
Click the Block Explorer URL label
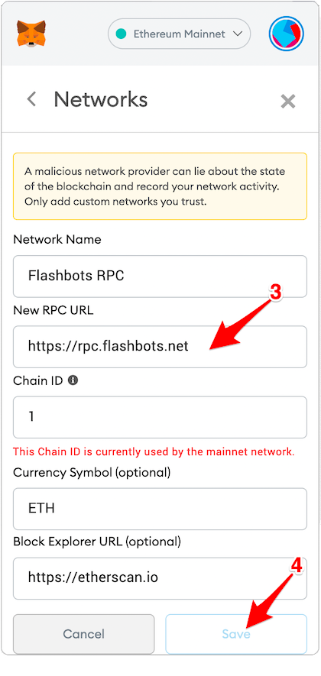point(96,542)
